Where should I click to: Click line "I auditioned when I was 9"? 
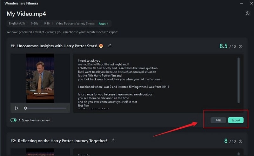95,87
